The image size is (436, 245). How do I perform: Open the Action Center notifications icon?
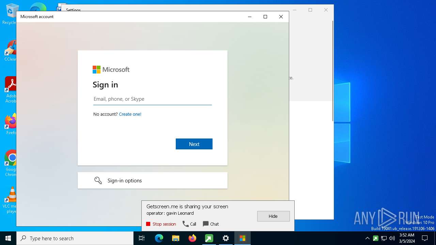click(x=425, y=238)
